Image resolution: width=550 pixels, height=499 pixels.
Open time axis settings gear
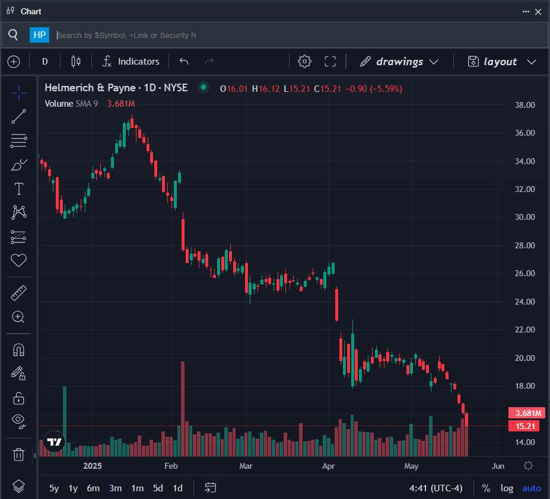(x=528, y=466)
